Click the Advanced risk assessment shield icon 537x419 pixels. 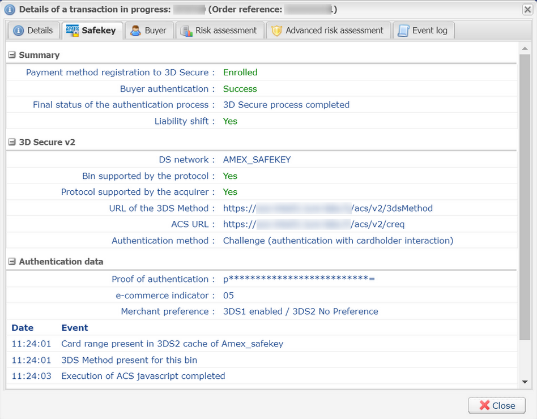276,31
